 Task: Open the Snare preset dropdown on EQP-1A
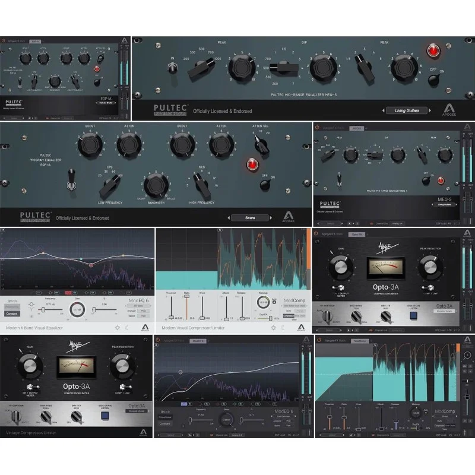tap(250, 218)
